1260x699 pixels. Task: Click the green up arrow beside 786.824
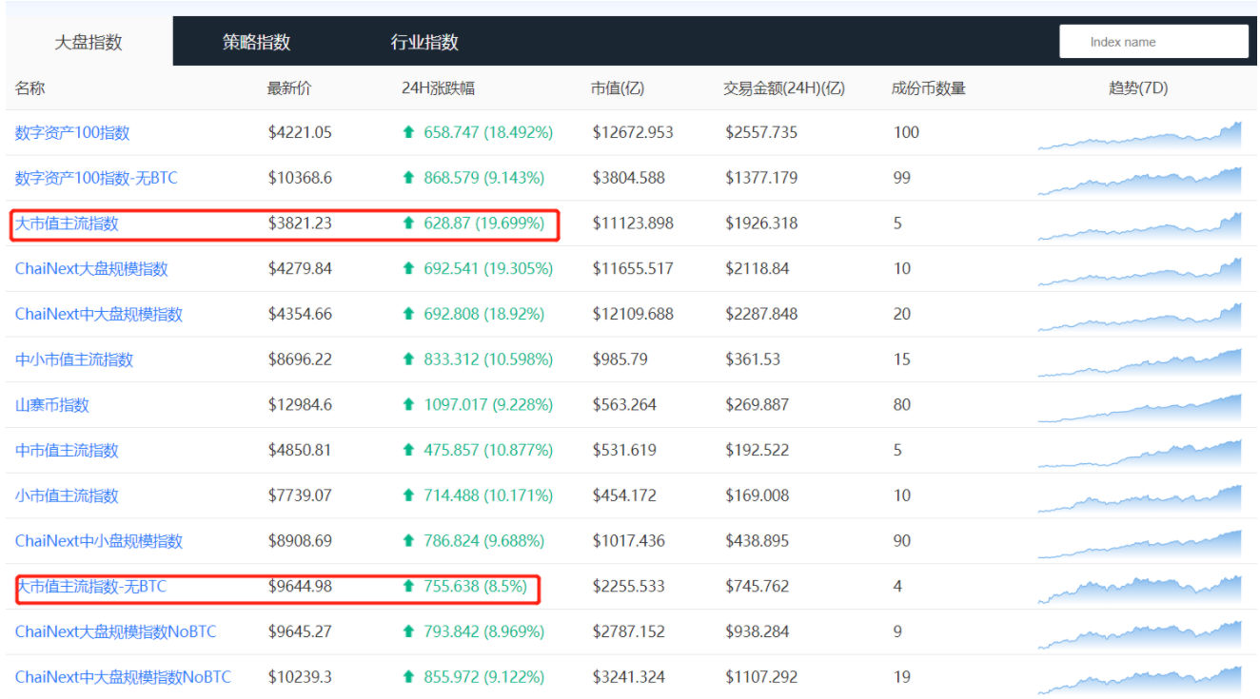[x=409, y=541]
